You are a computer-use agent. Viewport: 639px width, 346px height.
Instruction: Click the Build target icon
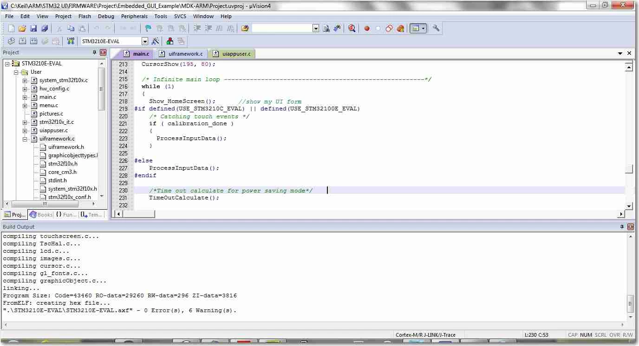(22, 41)
